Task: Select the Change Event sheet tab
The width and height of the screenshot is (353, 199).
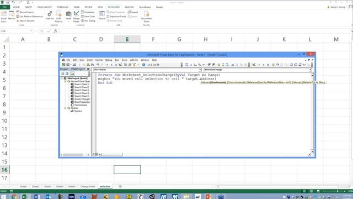Action: [88, 187]
